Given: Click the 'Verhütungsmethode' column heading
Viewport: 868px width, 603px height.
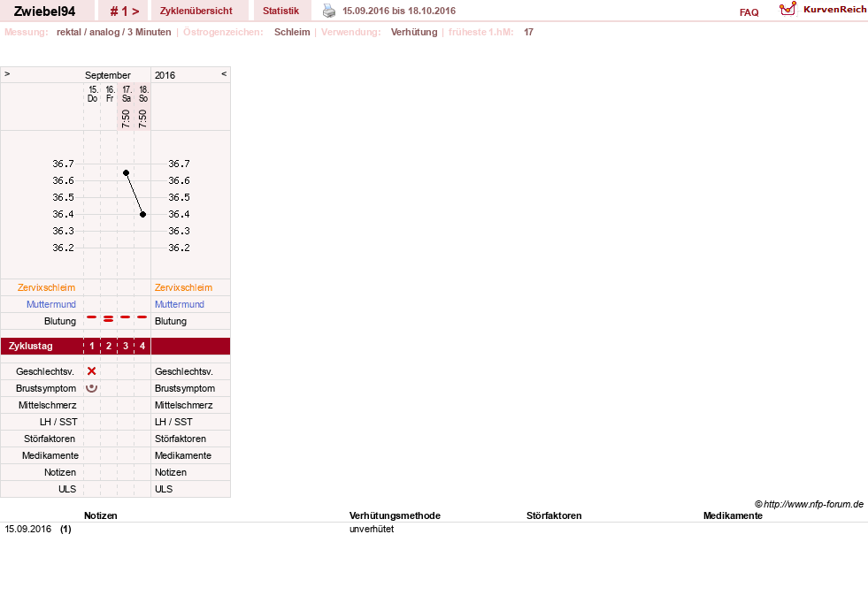Looking at the screenshot, I should coord(395,515).
